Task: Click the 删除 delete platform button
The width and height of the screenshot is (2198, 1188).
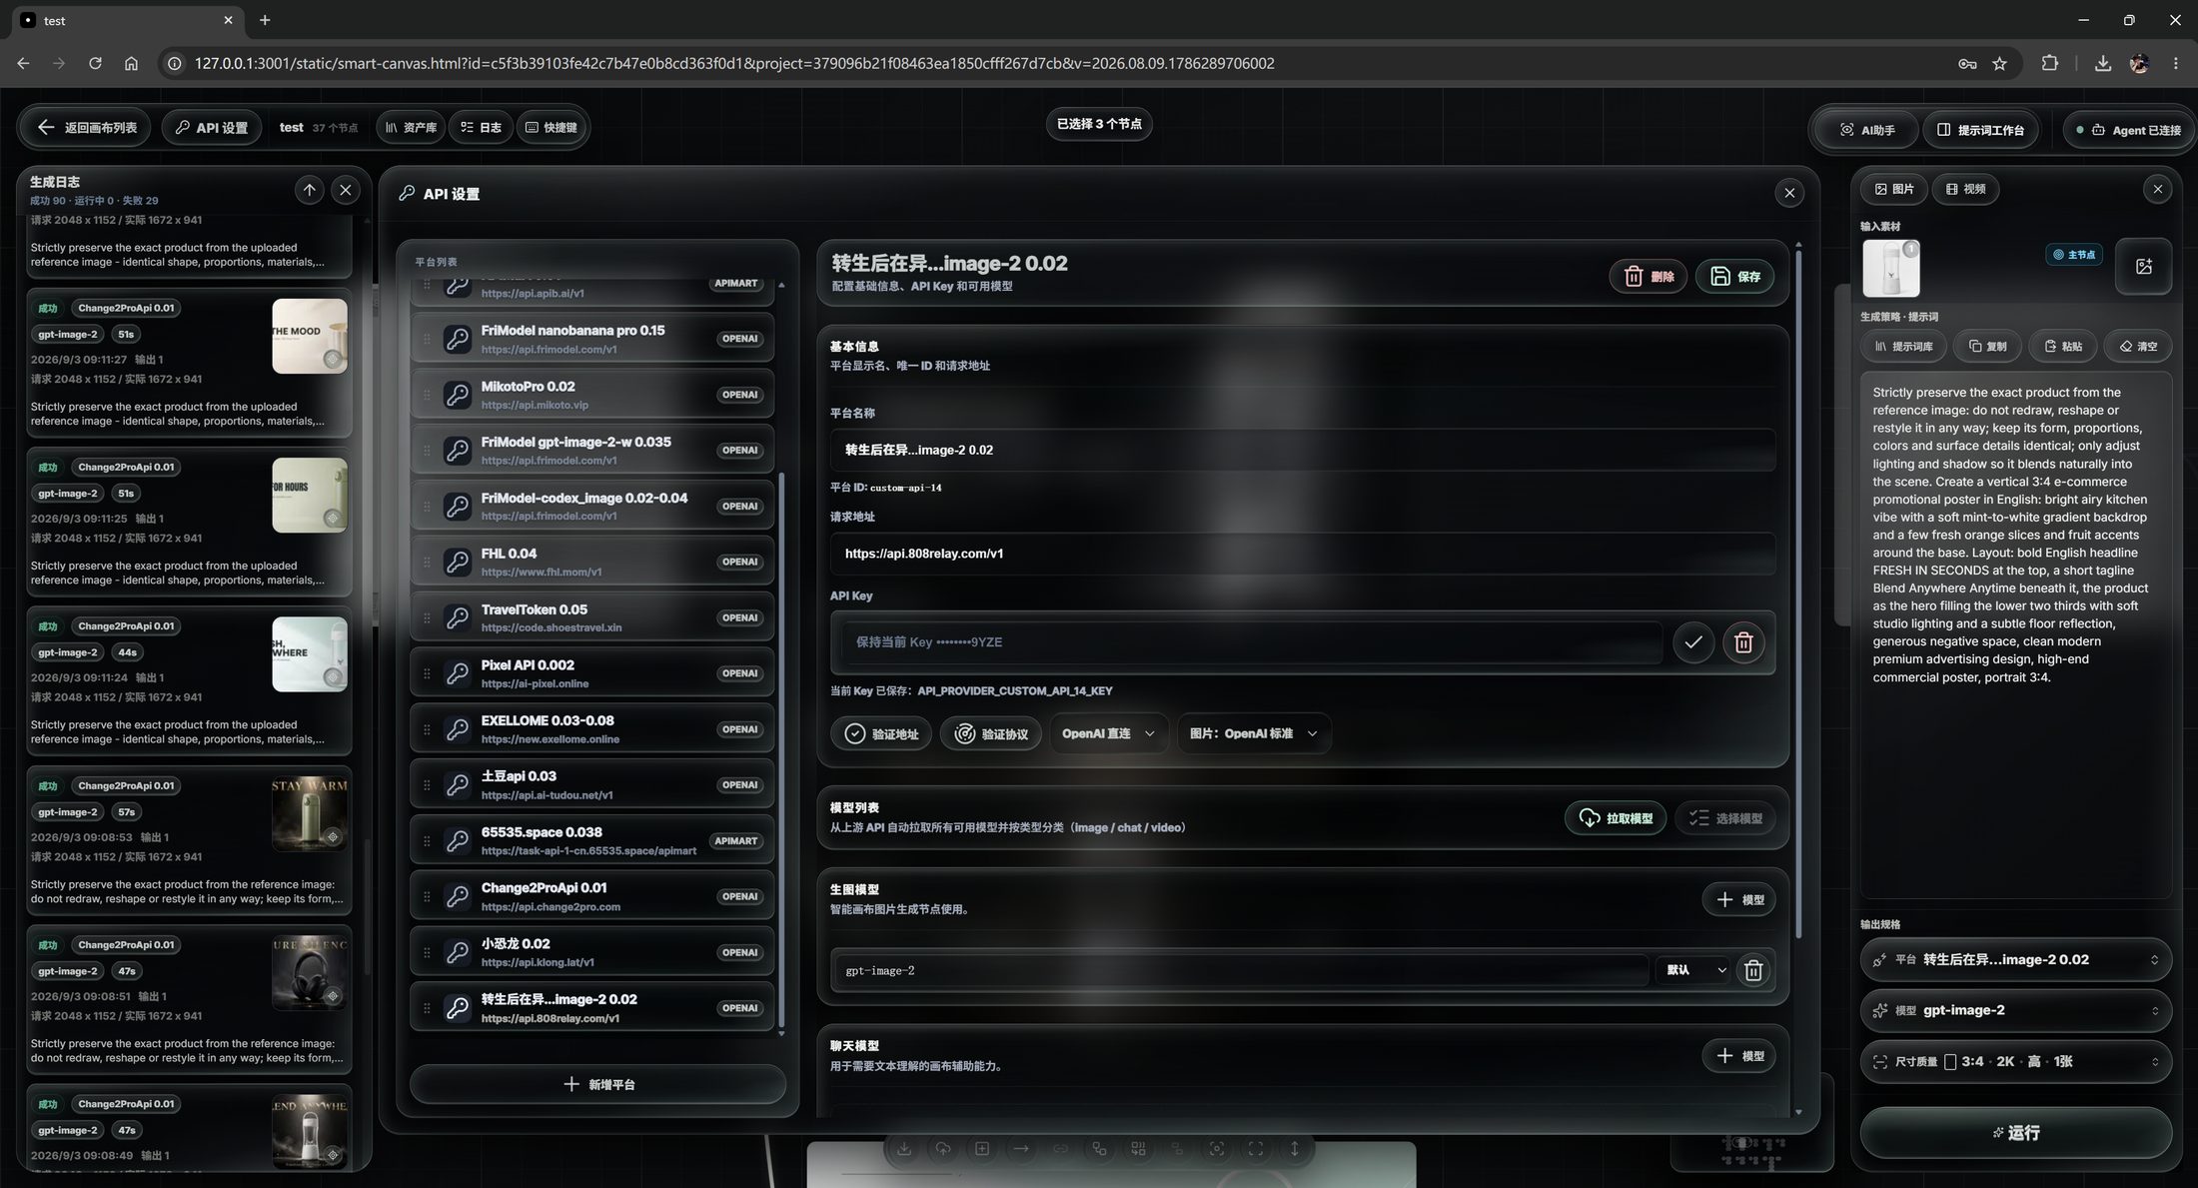Action: point(1648,277)
